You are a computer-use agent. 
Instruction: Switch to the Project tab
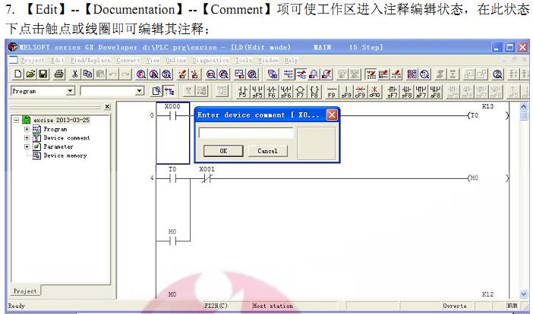[25, 291]
